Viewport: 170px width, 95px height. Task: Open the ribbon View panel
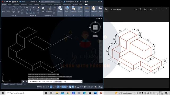tap(100, 9)
